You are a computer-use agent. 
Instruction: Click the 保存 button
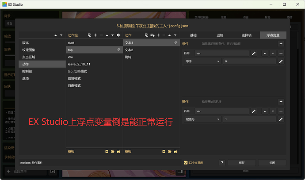point(242,163)
